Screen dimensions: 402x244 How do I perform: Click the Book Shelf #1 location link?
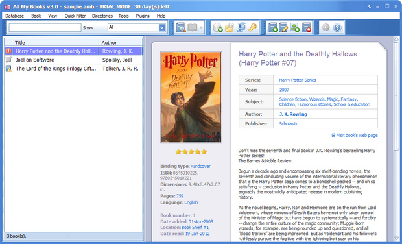click(x=195, y=227)
